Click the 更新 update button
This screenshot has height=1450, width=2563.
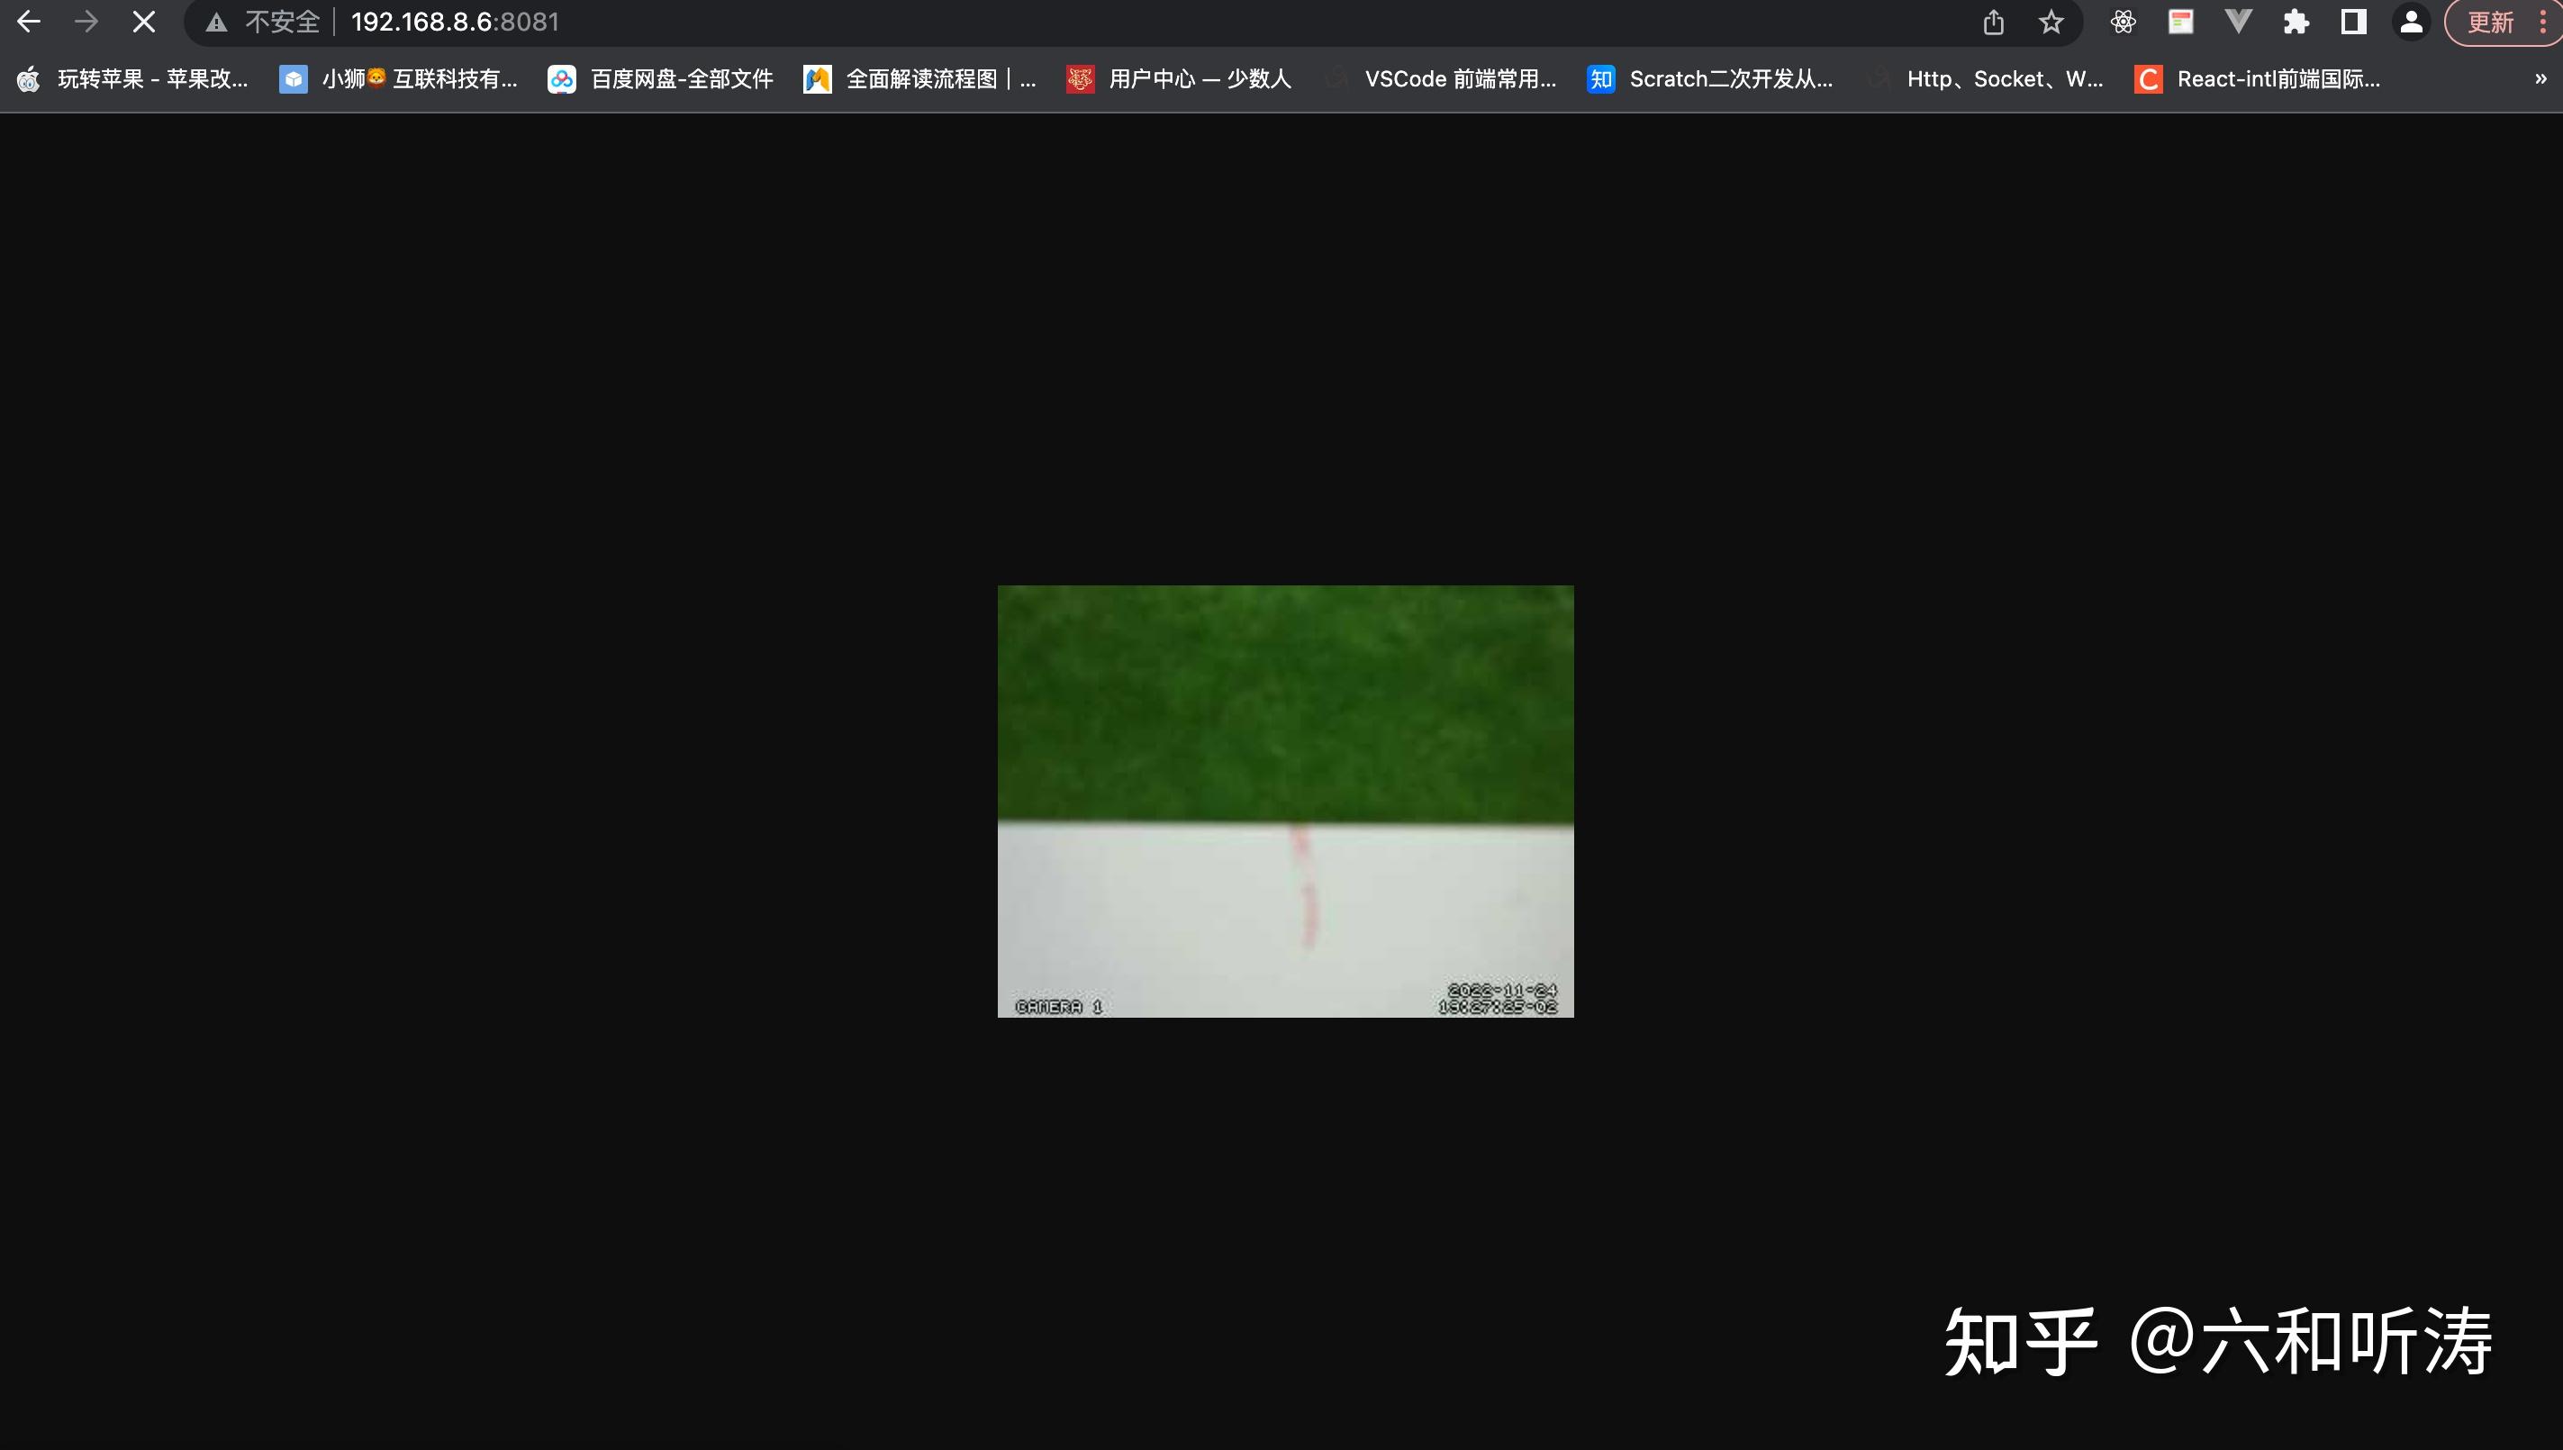2492,22
